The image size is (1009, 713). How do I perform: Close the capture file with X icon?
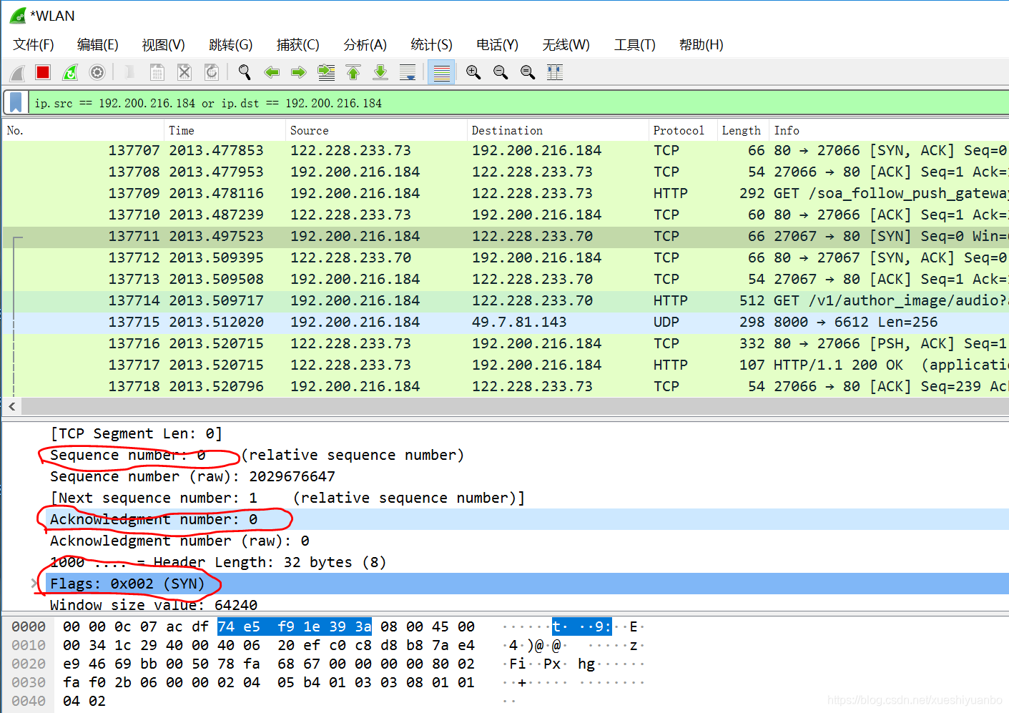184,72
